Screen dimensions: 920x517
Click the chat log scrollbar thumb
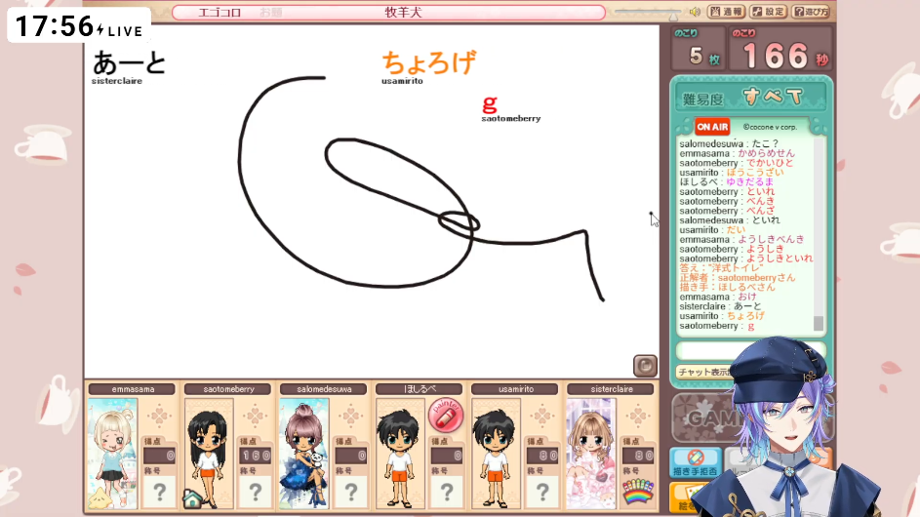pyautogui.click(x=819, y=323)
